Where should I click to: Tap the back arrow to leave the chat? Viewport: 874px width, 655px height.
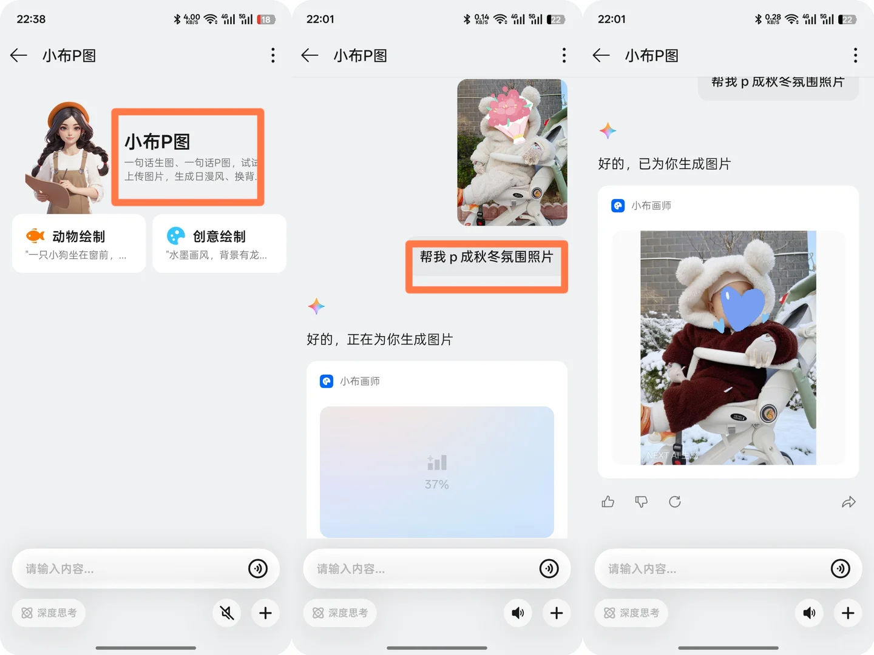[x=18, y=55]
